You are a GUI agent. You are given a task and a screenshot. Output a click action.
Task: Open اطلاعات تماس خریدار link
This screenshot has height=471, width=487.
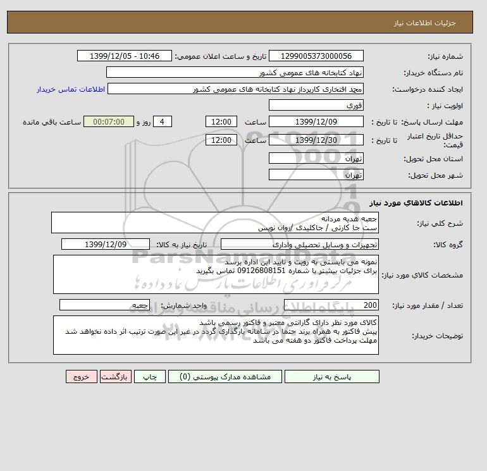(71, 89)
